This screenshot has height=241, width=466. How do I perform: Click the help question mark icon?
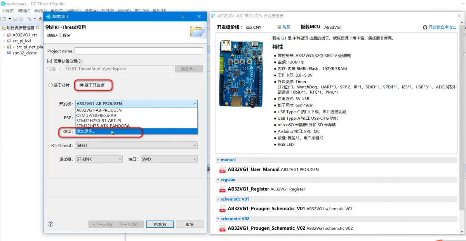coord(50,224)
